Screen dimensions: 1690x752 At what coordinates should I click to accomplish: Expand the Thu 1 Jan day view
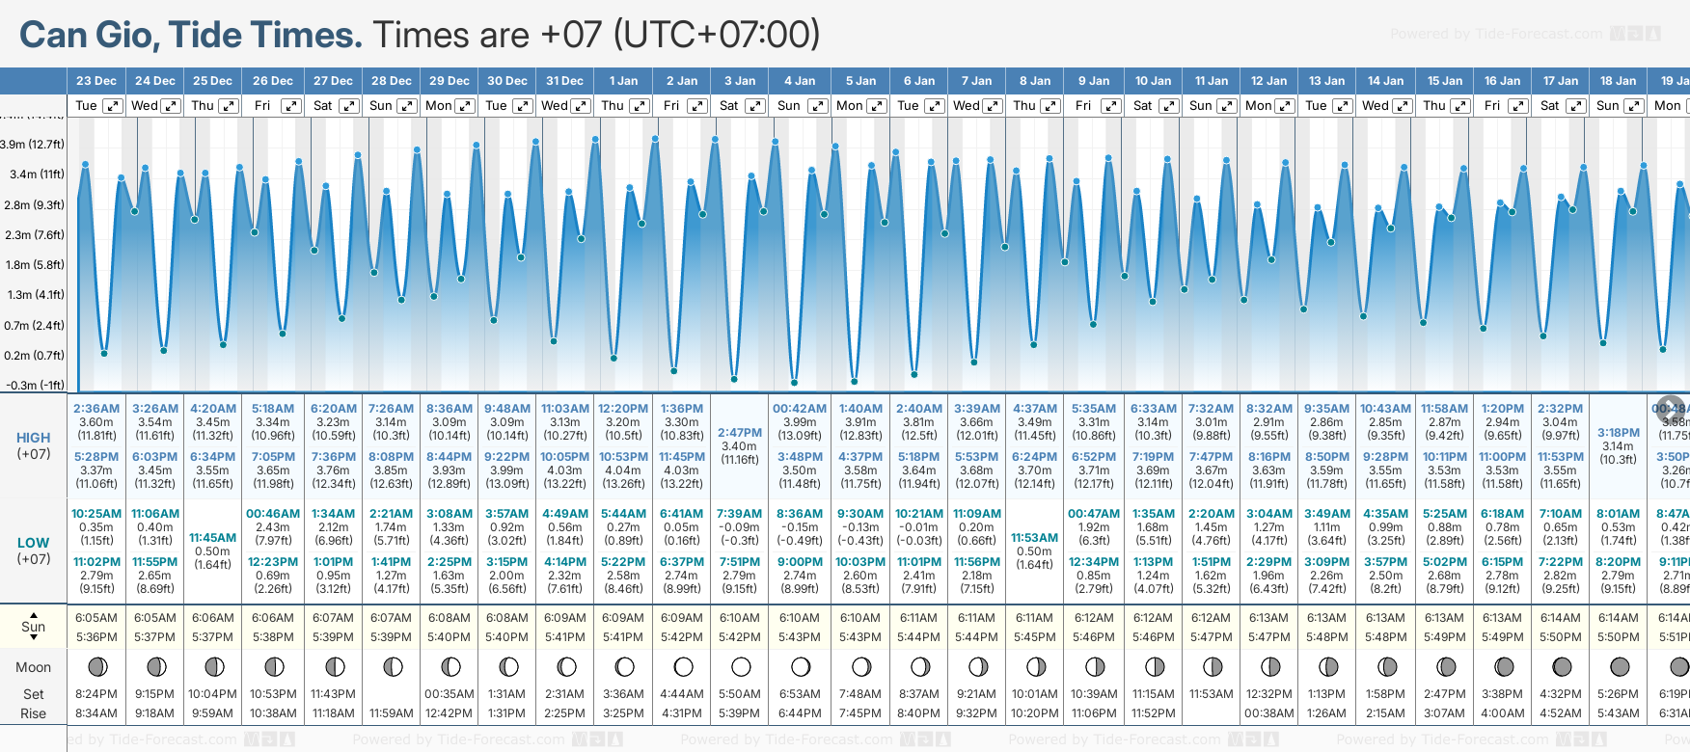click(x=639, y=106)
